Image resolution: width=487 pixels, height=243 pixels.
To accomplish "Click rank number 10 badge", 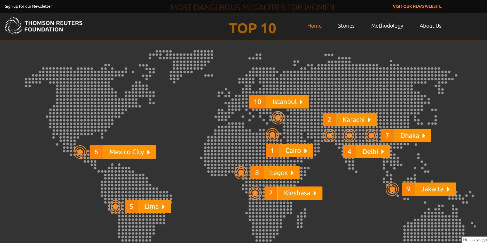I will (x=258, y=102).
